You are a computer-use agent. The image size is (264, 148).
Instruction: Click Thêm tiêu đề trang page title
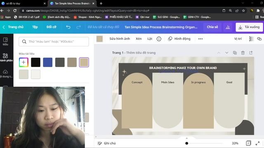tap(141, 53)
